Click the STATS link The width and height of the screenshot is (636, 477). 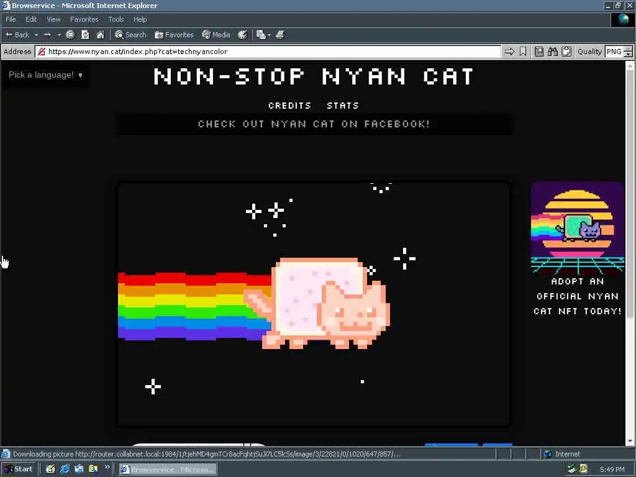[343, 106]
